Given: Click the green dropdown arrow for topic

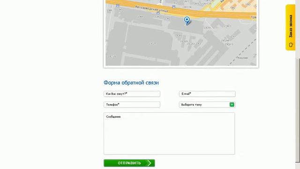Looking at the screenshot, I should tap(232, 105).
